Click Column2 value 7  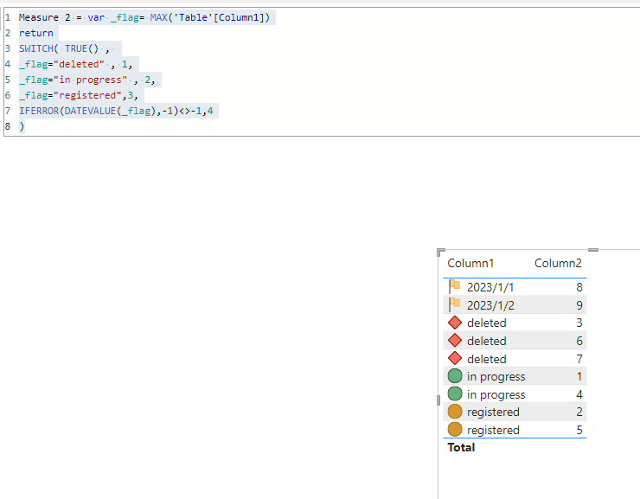click(579, 359)
